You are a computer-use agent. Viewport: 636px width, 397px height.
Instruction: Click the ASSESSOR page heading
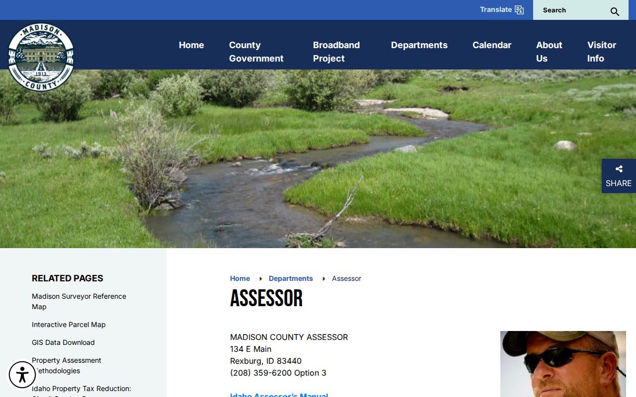coord(266,299)
